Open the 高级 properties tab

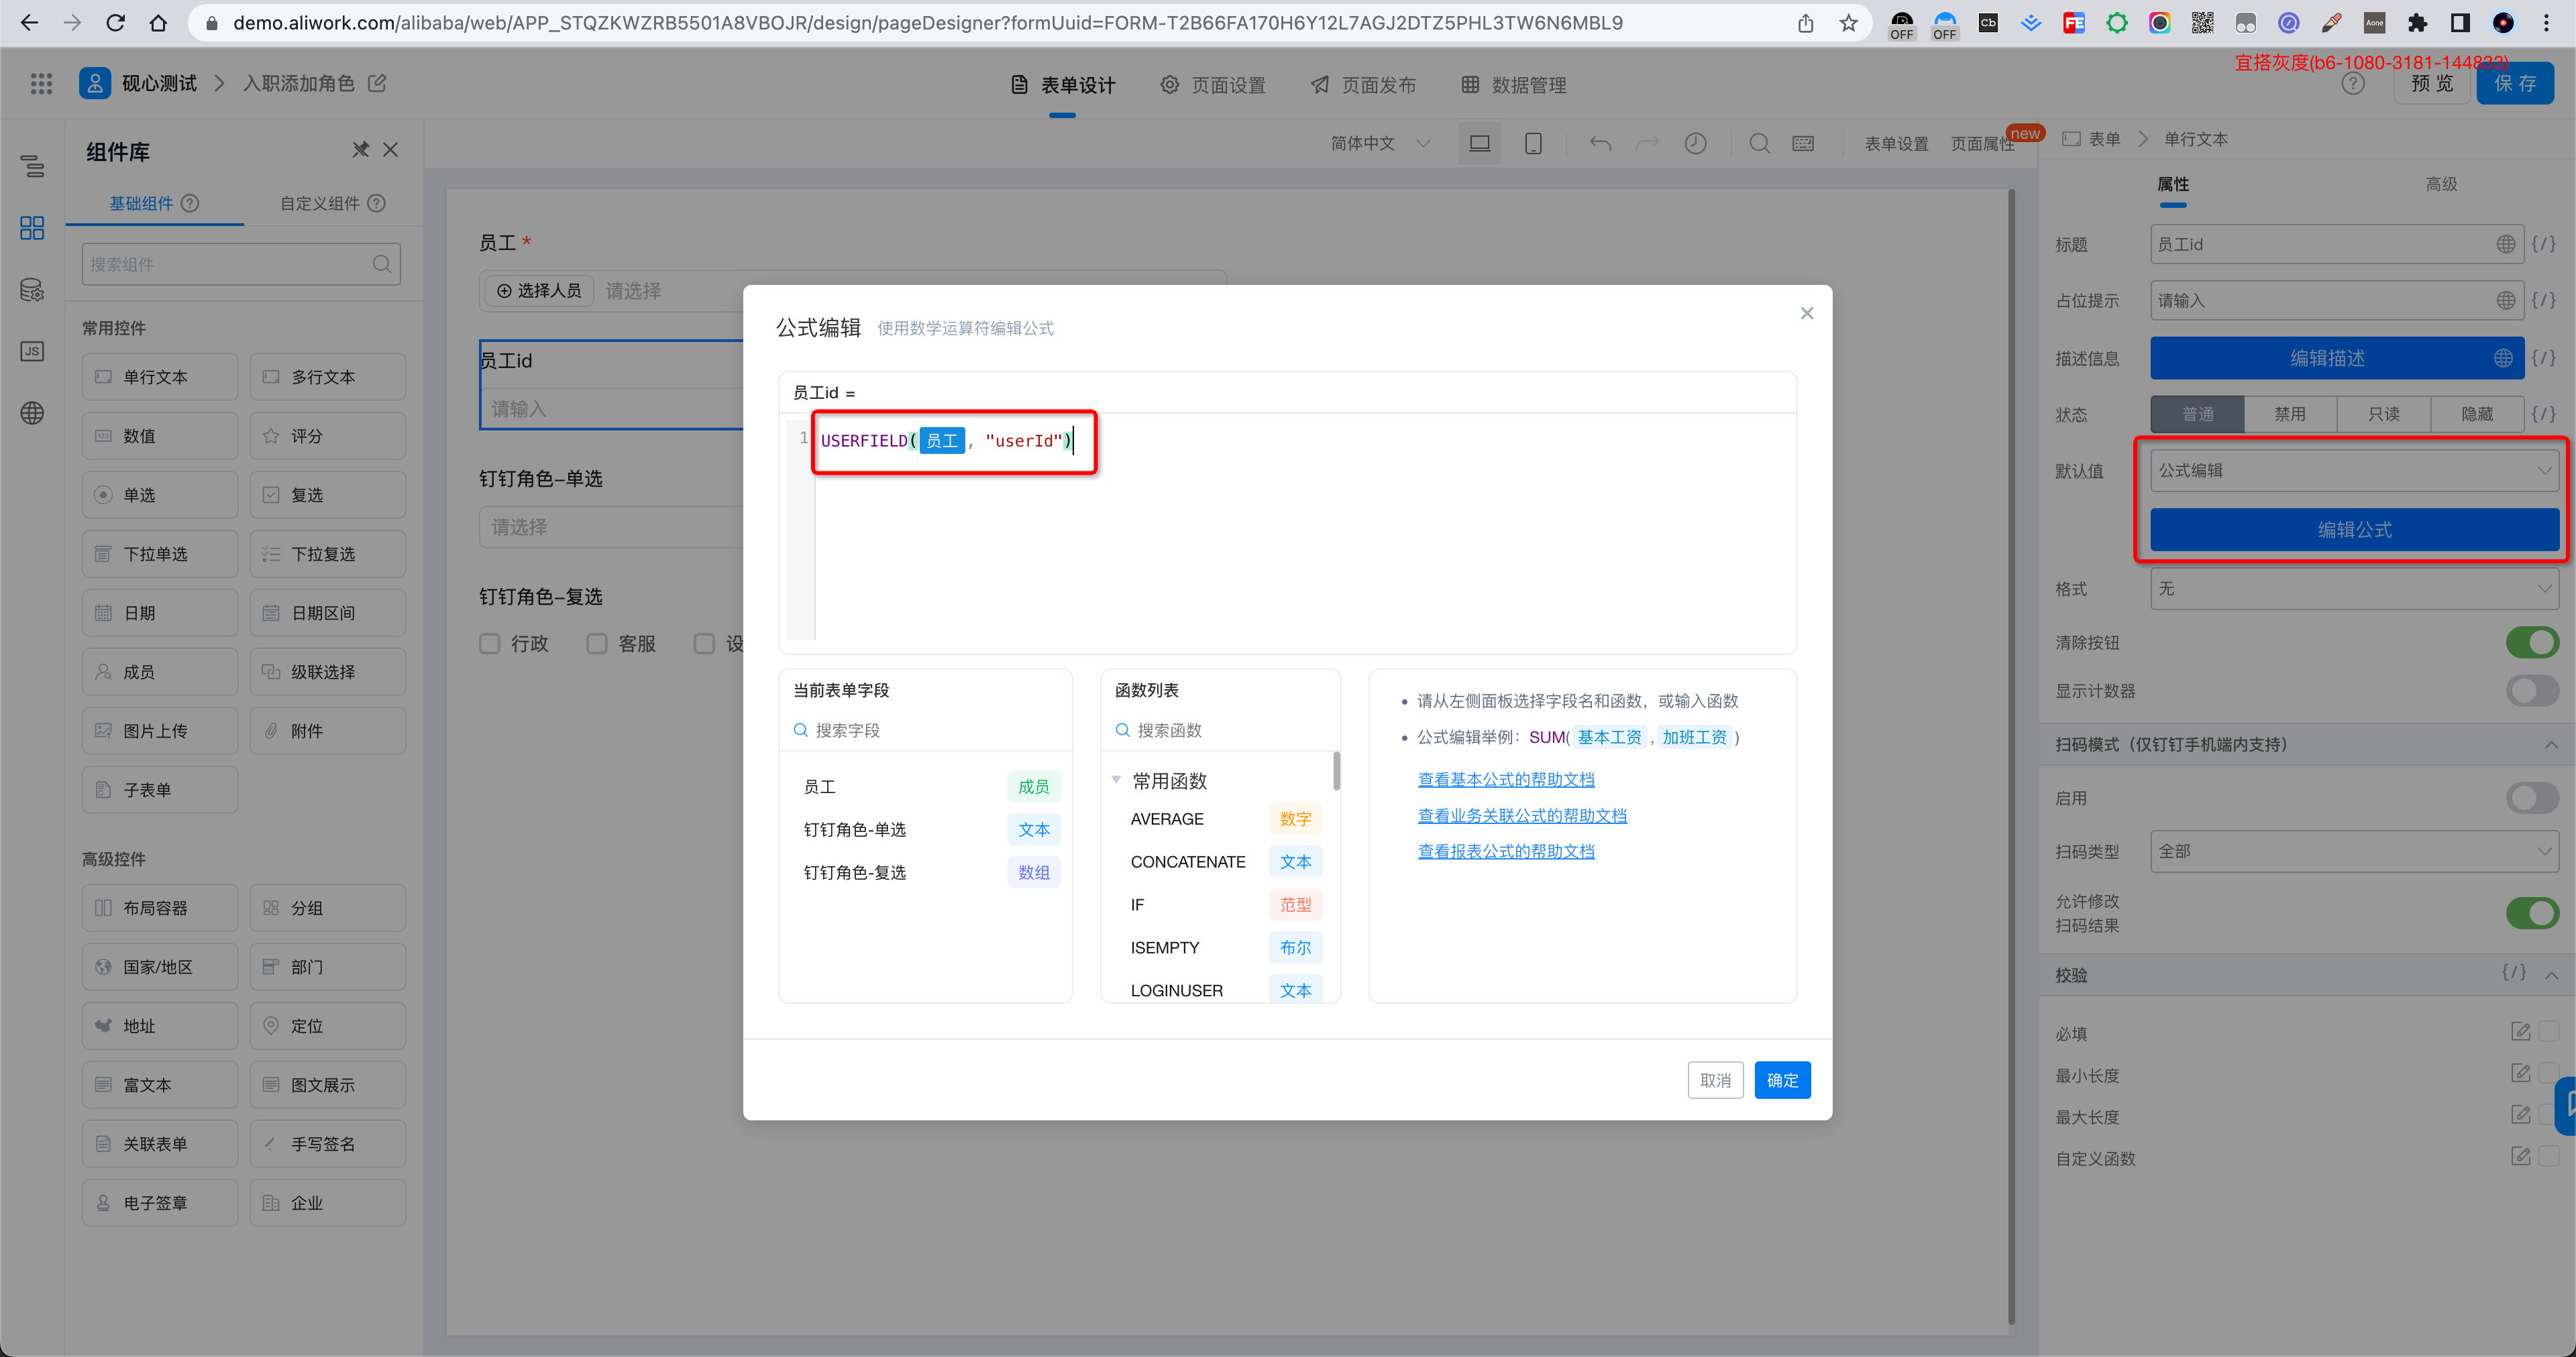tap(2441, 185)
